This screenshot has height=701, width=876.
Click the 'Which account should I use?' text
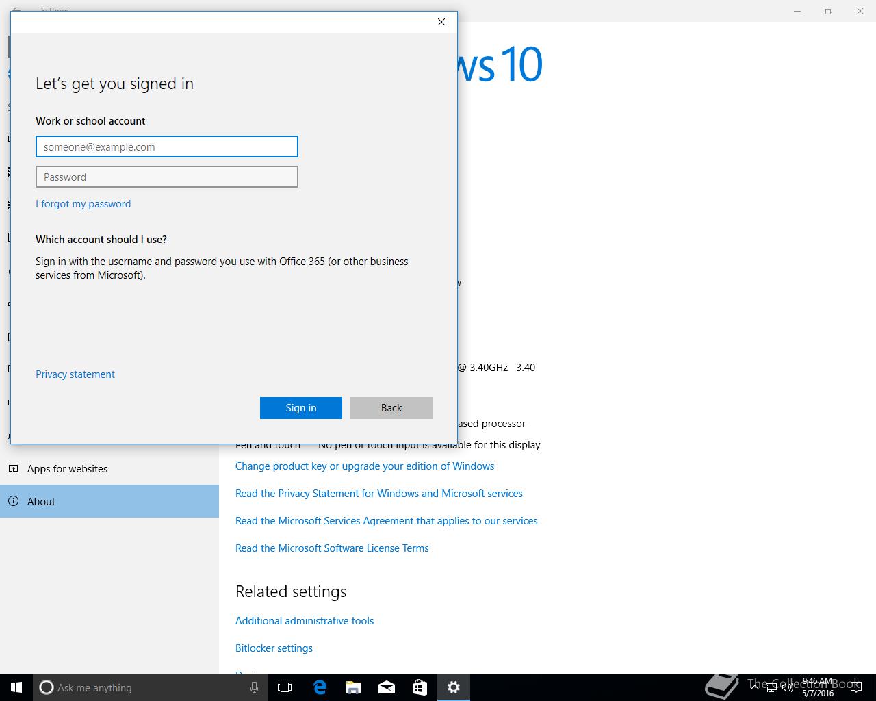point(101,240)
